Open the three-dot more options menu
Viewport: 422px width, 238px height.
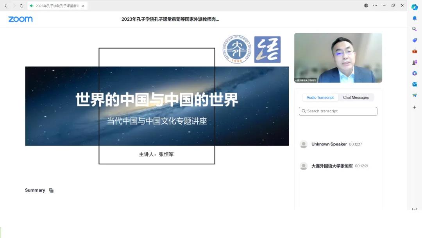(x=375, y=5)
